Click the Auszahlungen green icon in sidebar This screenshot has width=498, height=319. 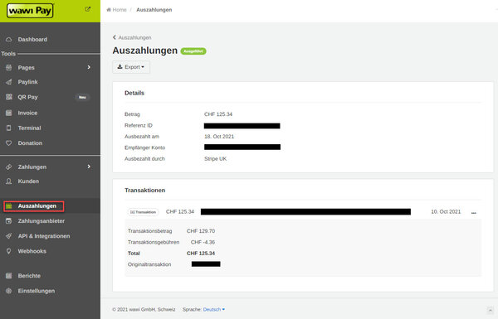[x=9, y=206]
